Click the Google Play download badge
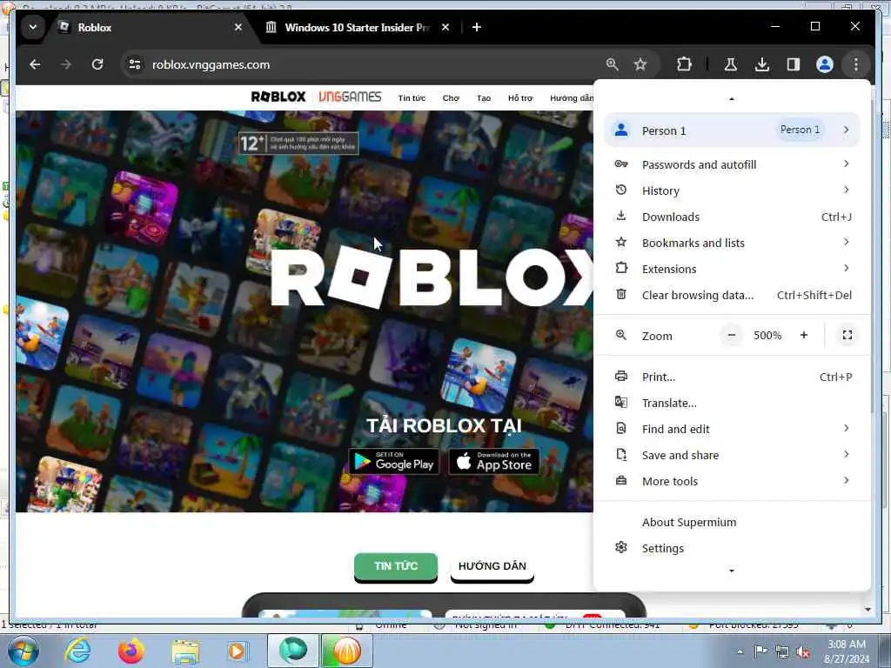 (x=394, y=461)
